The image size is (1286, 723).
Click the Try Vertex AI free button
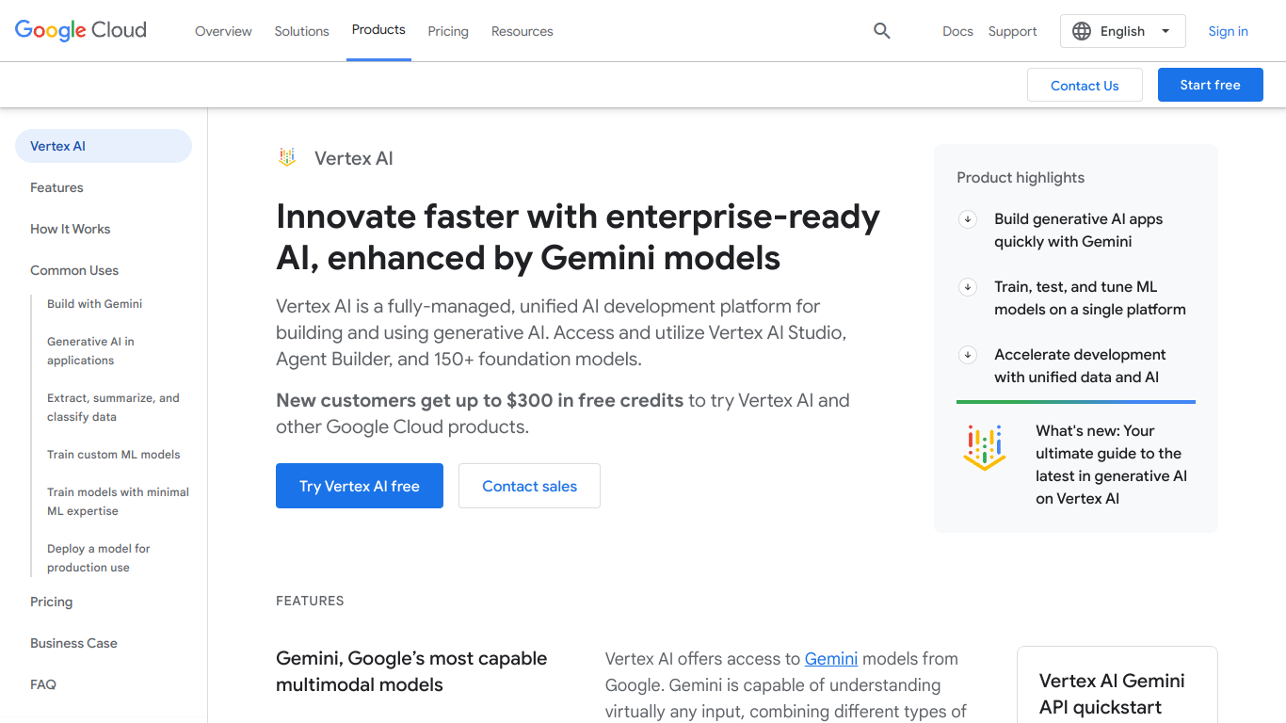[360, 486]
